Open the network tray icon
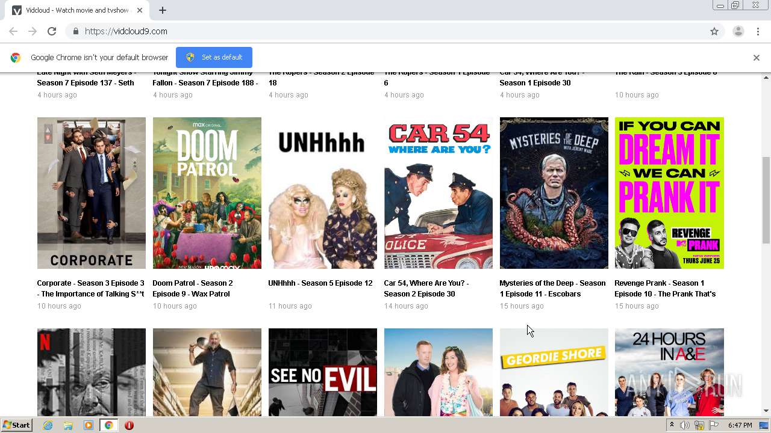The height and width of the screenshot is (433, 771). [x=699, y=425]
